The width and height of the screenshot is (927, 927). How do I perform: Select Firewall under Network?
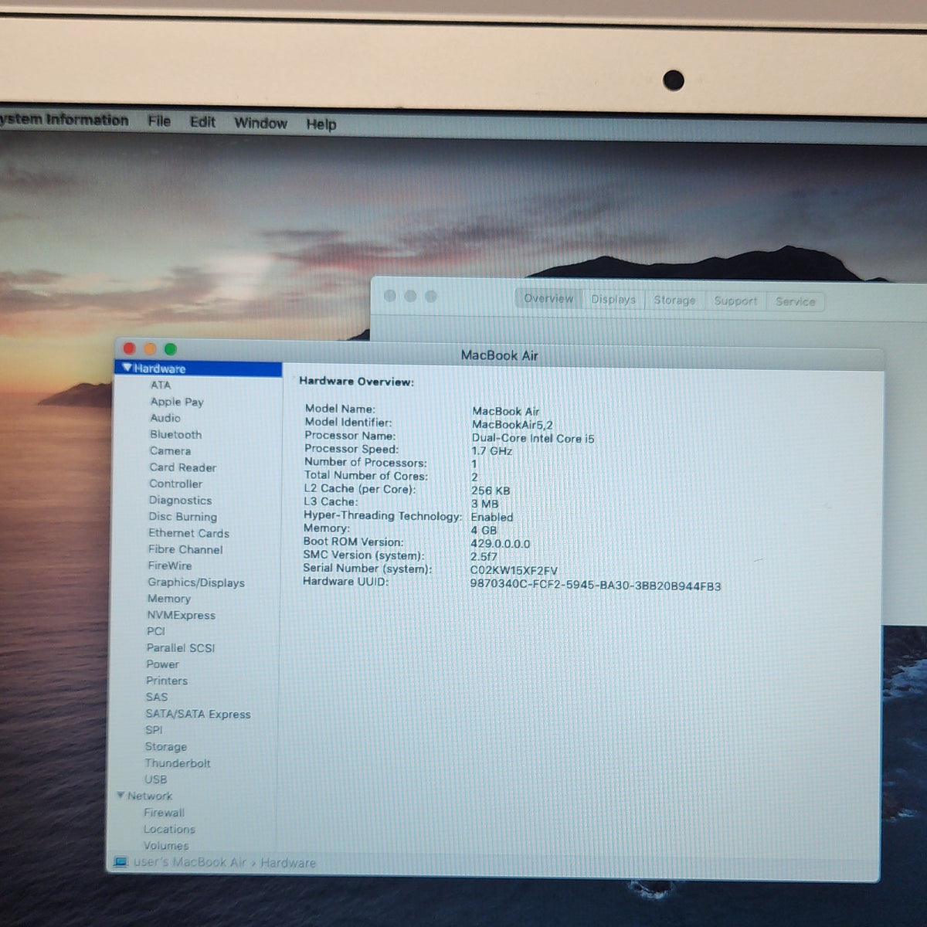point(164,813)
